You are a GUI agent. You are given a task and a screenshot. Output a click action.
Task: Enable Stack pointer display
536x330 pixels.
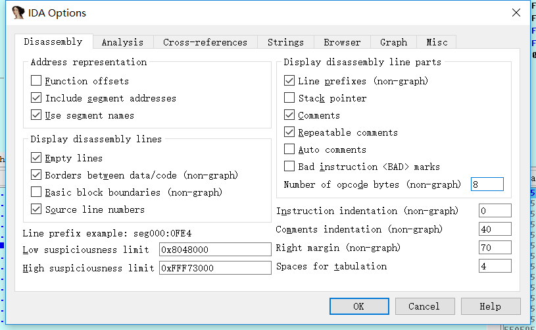289,98
